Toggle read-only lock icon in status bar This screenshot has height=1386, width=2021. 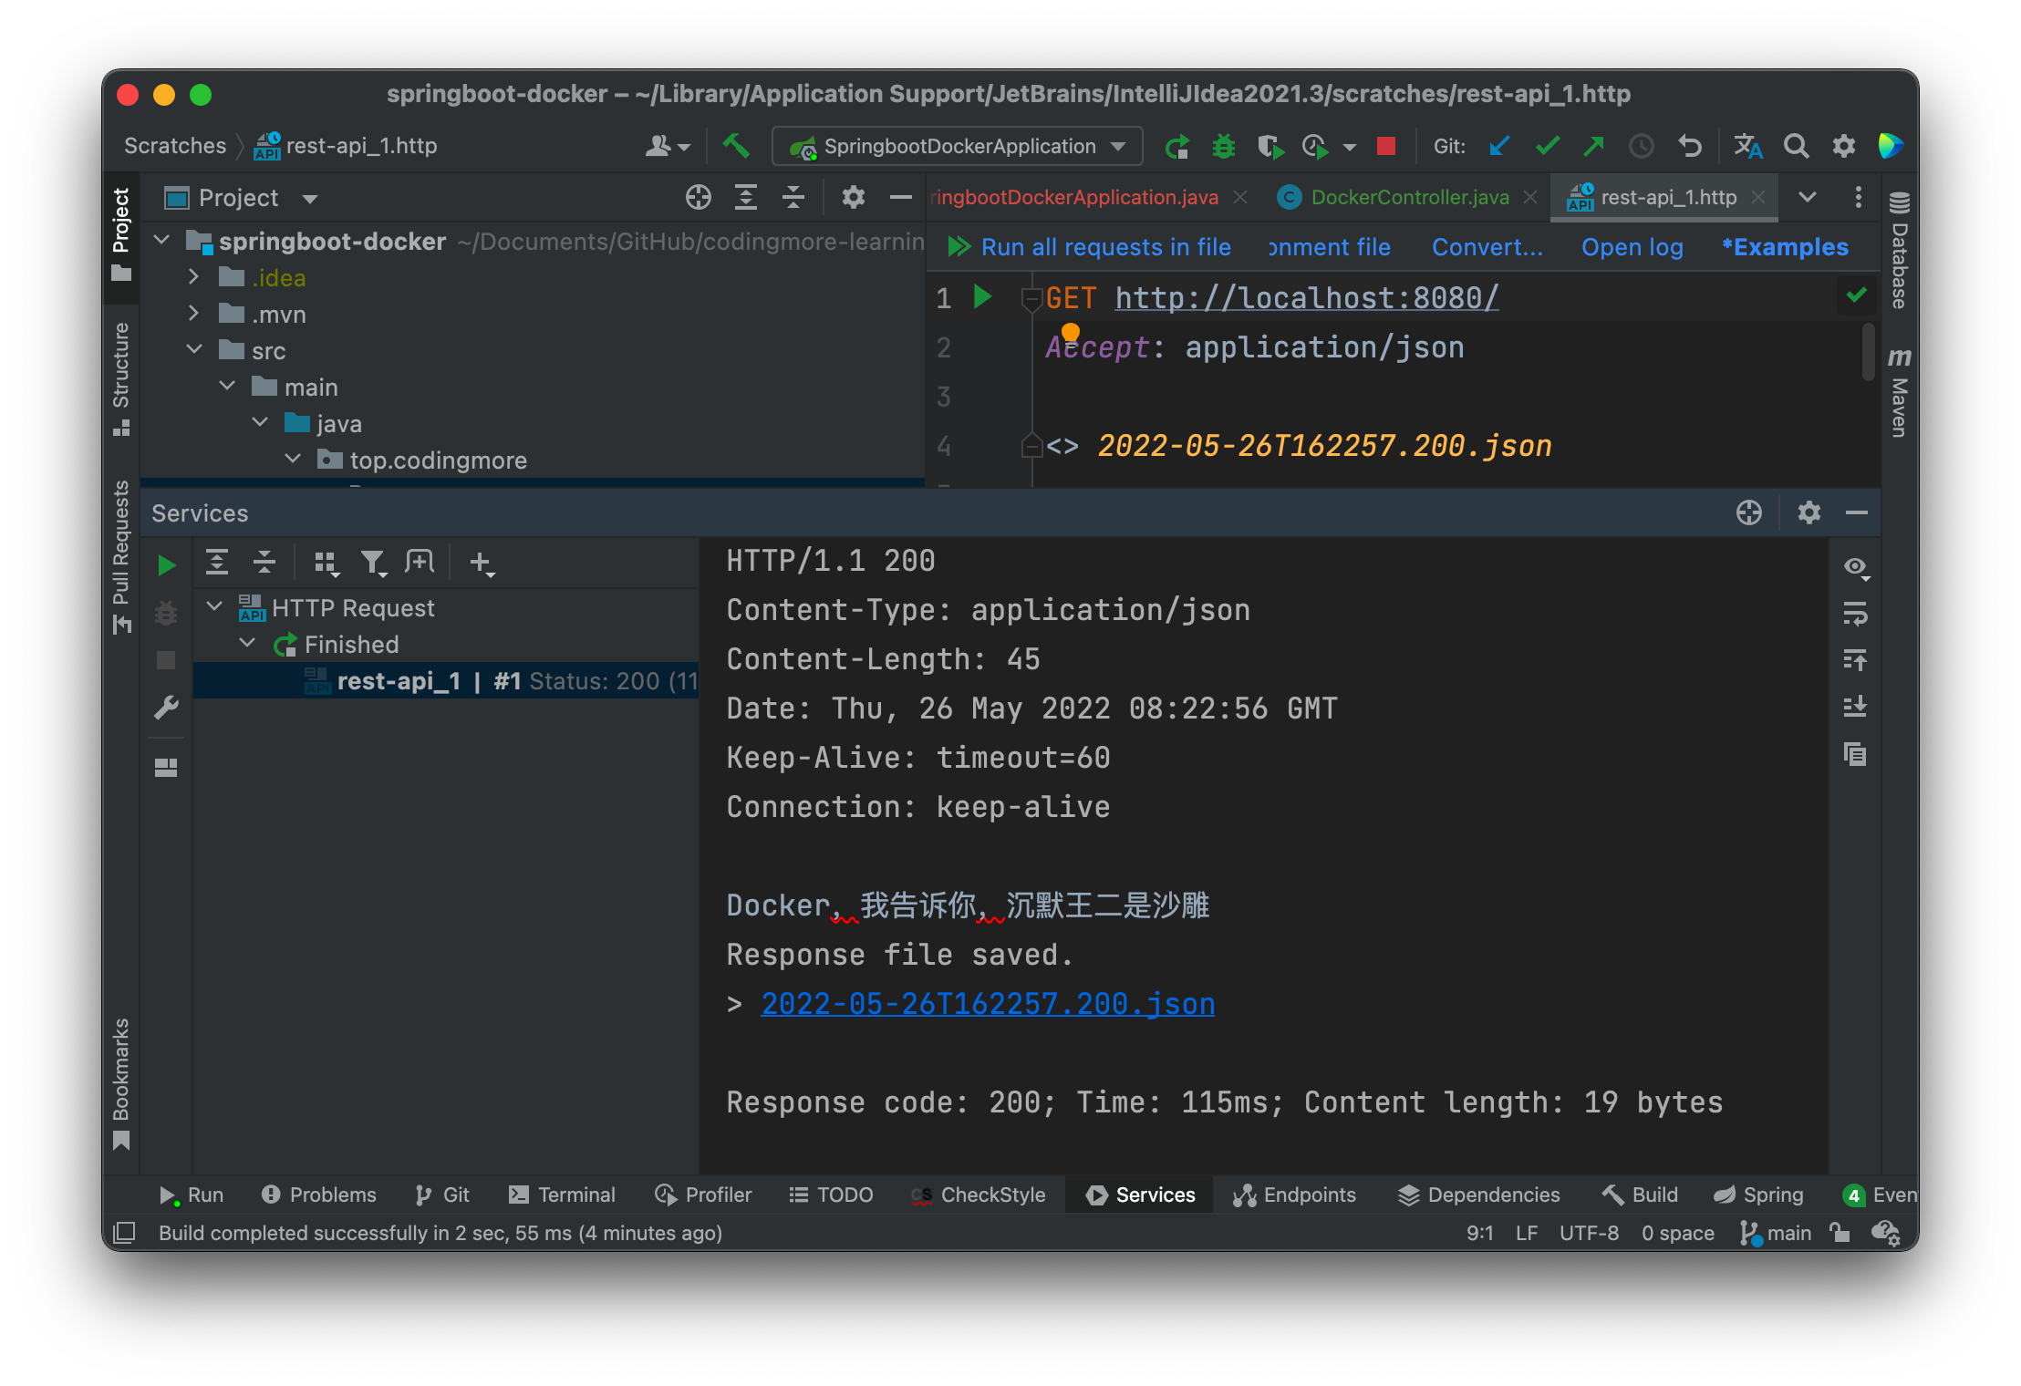pos(1840,1233)
